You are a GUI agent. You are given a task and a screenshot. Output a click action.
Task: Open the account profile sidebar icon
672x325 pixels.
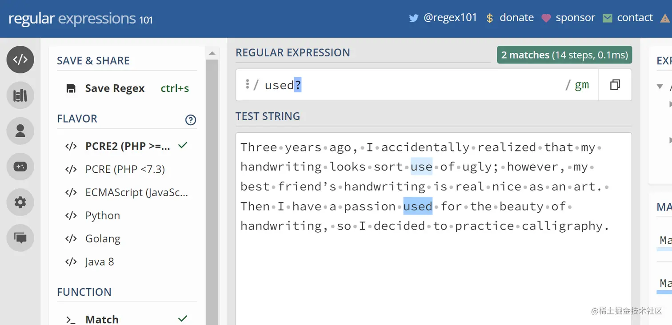pyautogui.click(x=20, y=131)
